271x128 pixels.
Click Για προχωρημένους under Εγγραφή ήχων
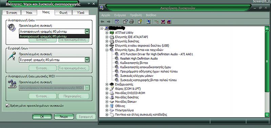(x=74, y=68)
